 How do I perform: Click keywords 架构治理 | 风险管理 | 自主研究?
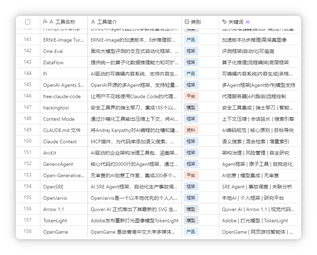(256, 153)
